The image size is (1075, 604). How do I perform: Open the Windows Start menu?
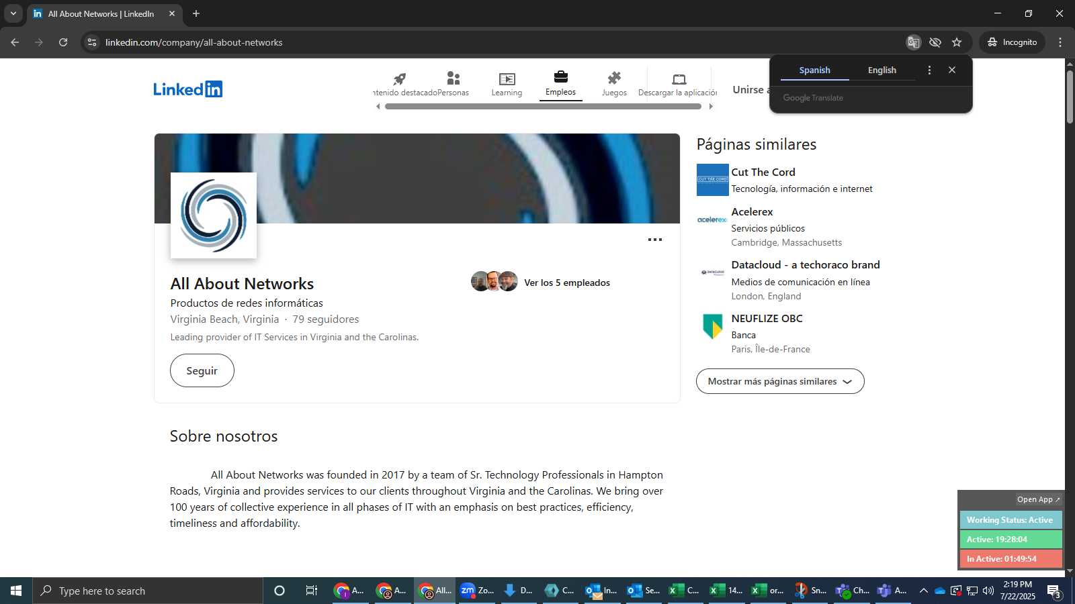point(16,591)
